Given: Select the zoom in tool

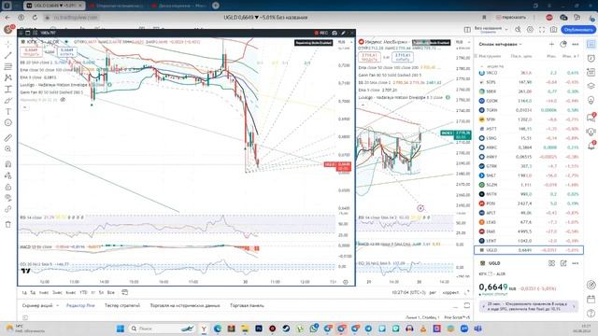Looking at the screenshot, I should pyautogui.click(x=8, y=149).
